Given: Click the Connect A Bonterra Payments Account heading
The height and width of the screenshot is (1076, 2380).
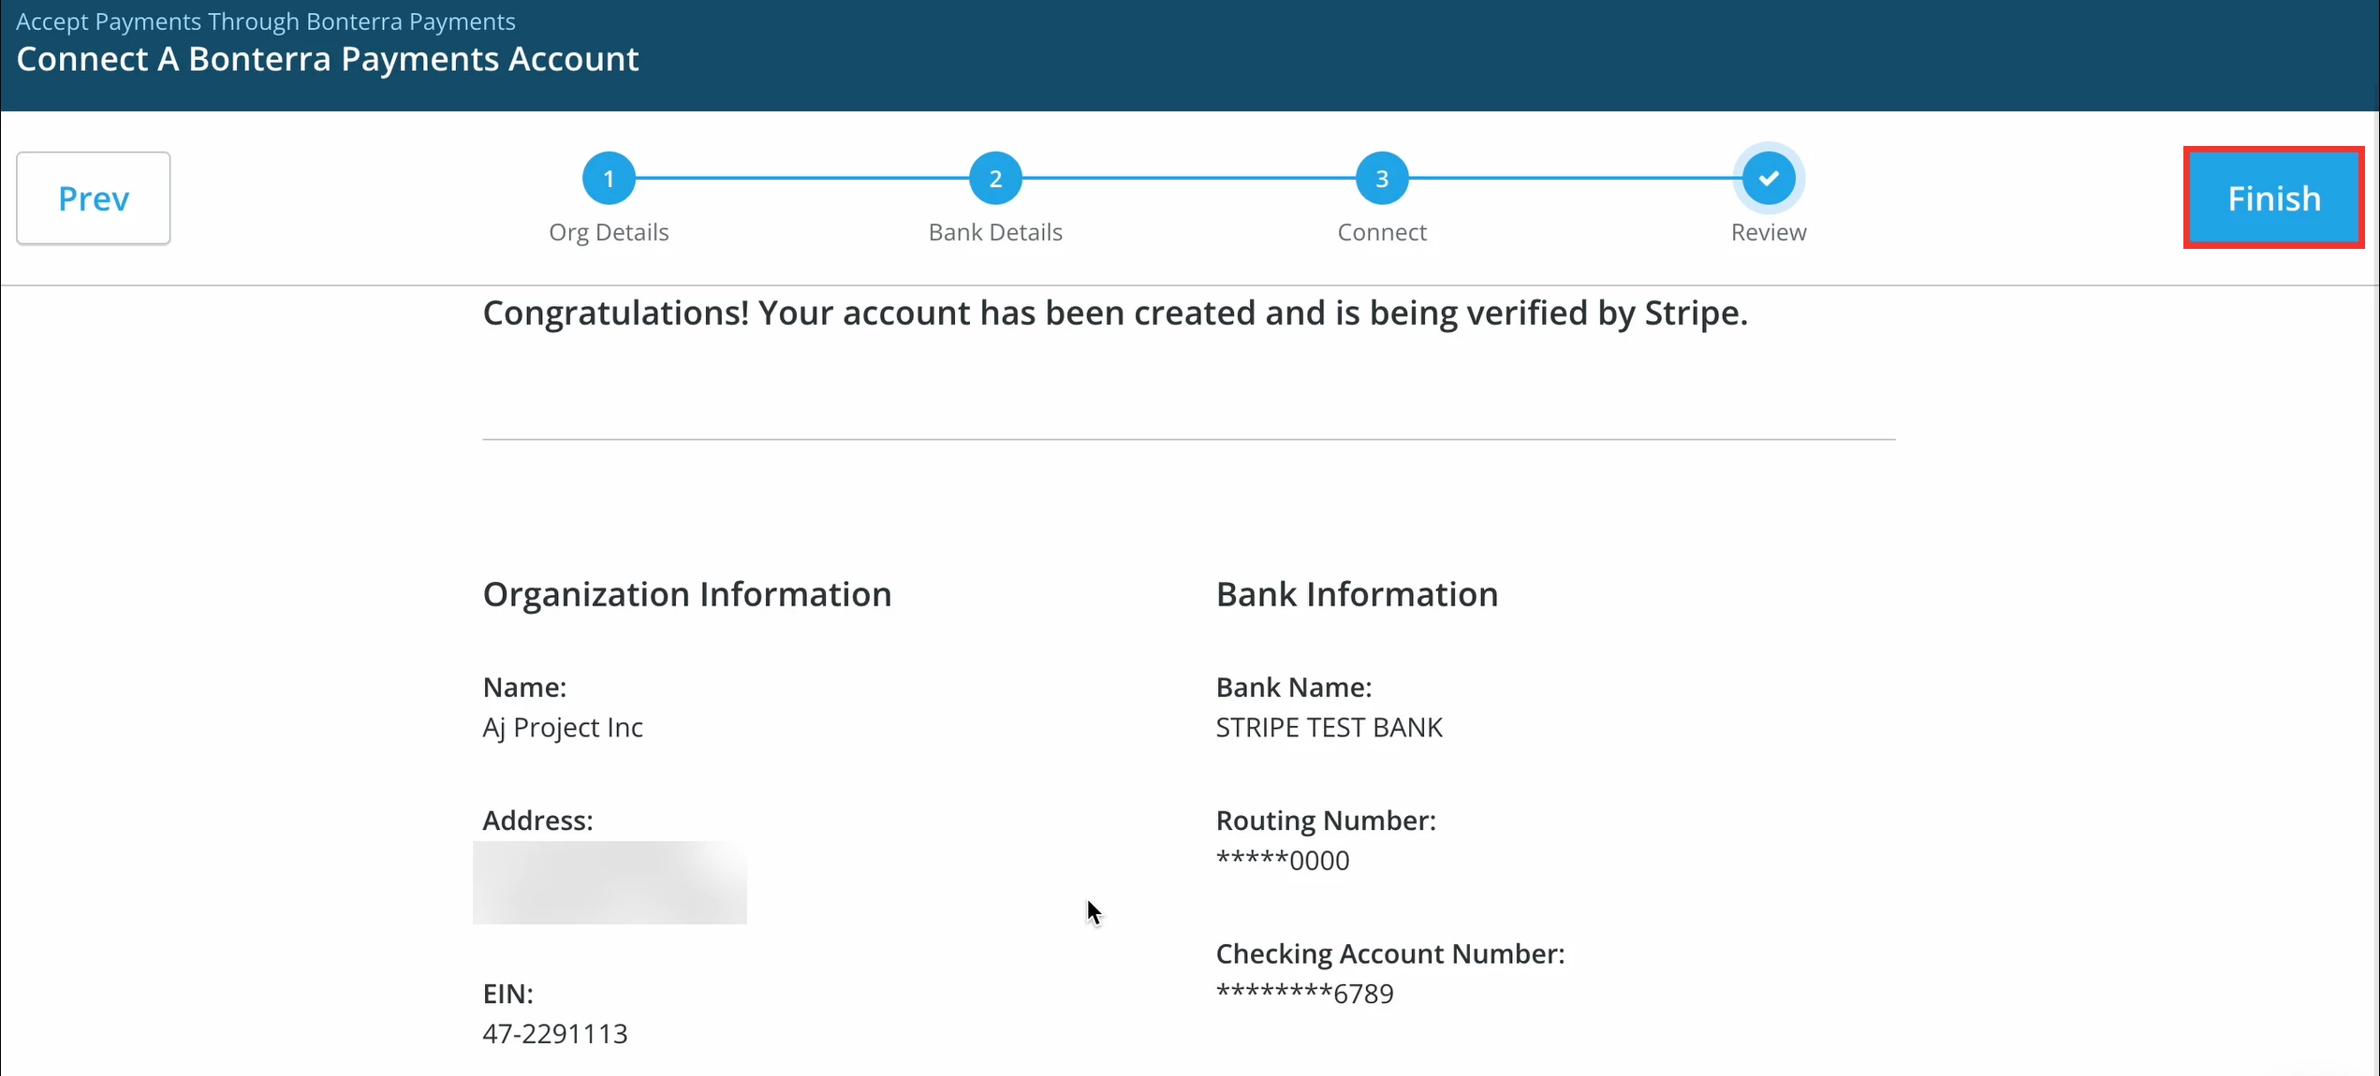Looking at the screenshot, I should [327, 58].
